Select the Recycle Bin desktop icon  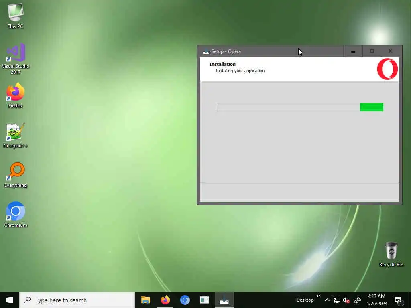pos(391,254)
